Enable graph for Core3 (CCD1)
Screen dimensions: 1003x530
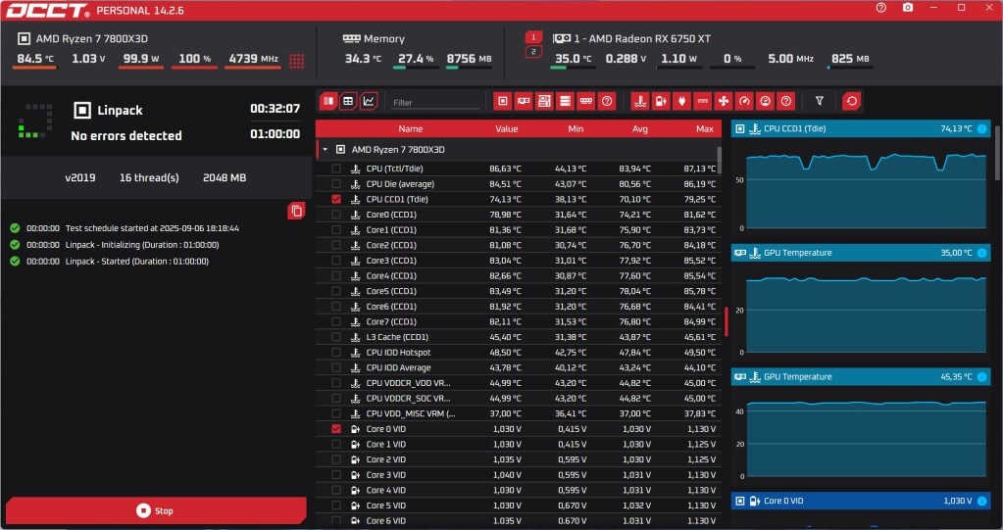click(336, 261)
